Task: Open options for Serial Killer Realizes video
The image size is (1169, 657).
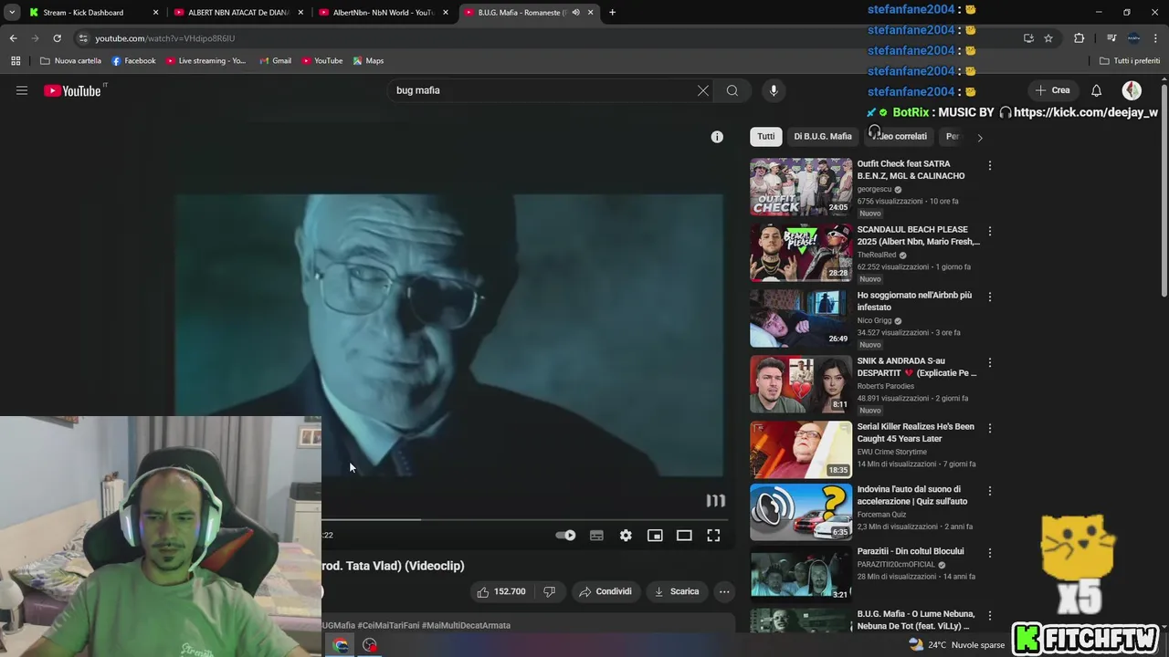Action: pos(989,428)
